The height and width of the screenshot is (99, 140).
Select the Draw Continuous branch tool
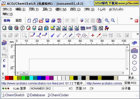click(x=39, y=35)
